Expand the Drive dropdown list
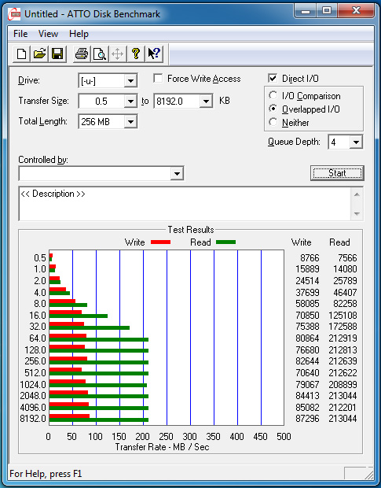This screenshot has width=381, height=488. 130,81
